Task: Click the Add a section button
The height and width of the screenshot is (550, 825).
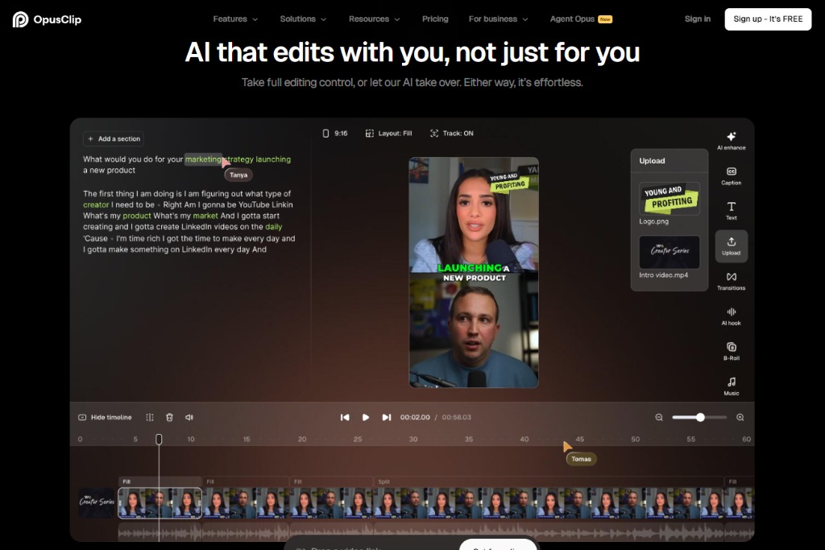Action: pos(113,138)
